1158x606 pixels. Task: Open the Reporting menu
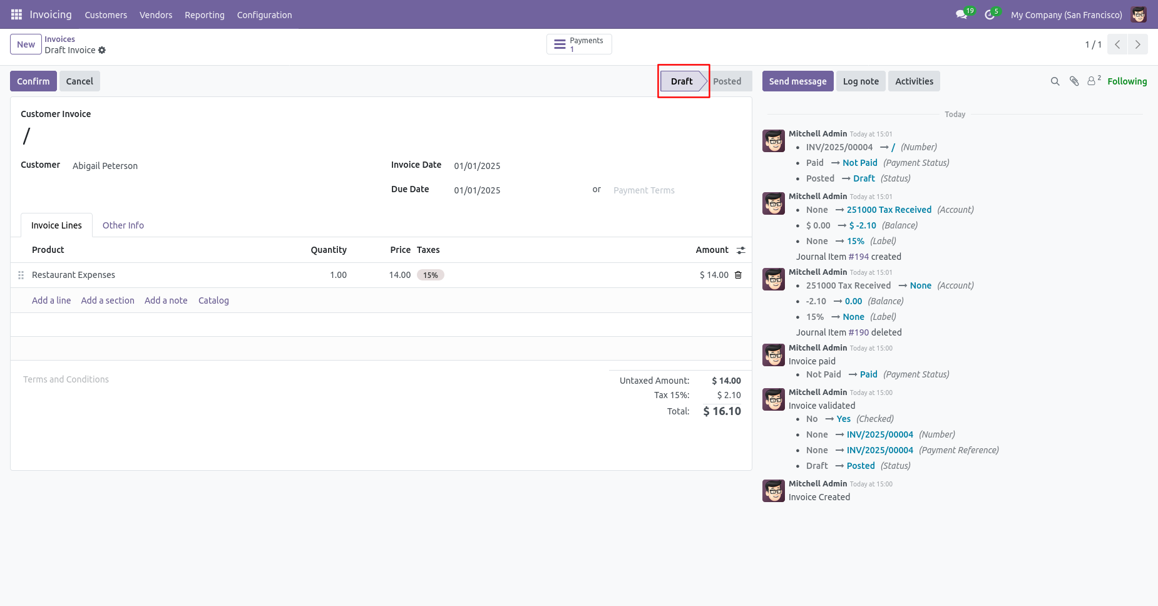[205, 15]
